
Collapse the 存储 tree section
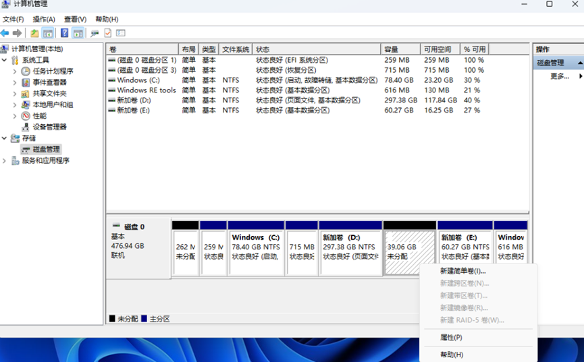coord(5,138)
